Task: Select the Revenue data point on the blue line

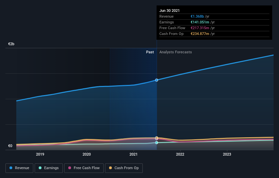Action: [156, 80]
